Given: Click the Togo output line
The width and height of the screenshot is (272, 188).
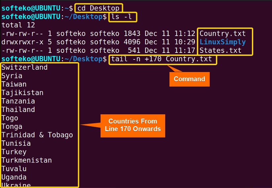Looking at the screenshot, I should coord(10,118).
